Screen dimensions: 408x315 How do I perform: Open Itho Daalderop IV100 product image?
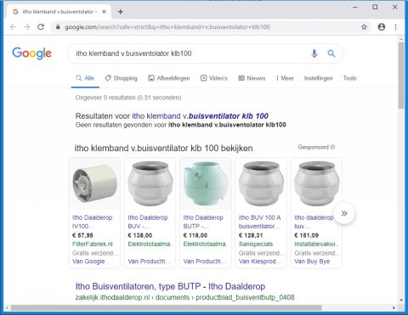(94, 183)
